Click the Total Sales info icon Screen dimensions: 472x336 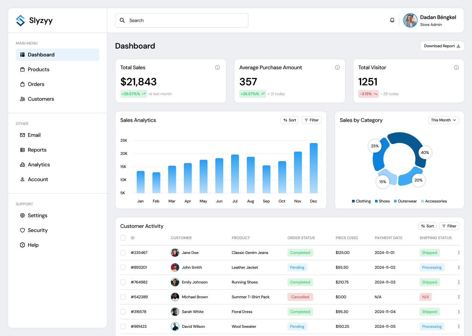click(217, 68)
